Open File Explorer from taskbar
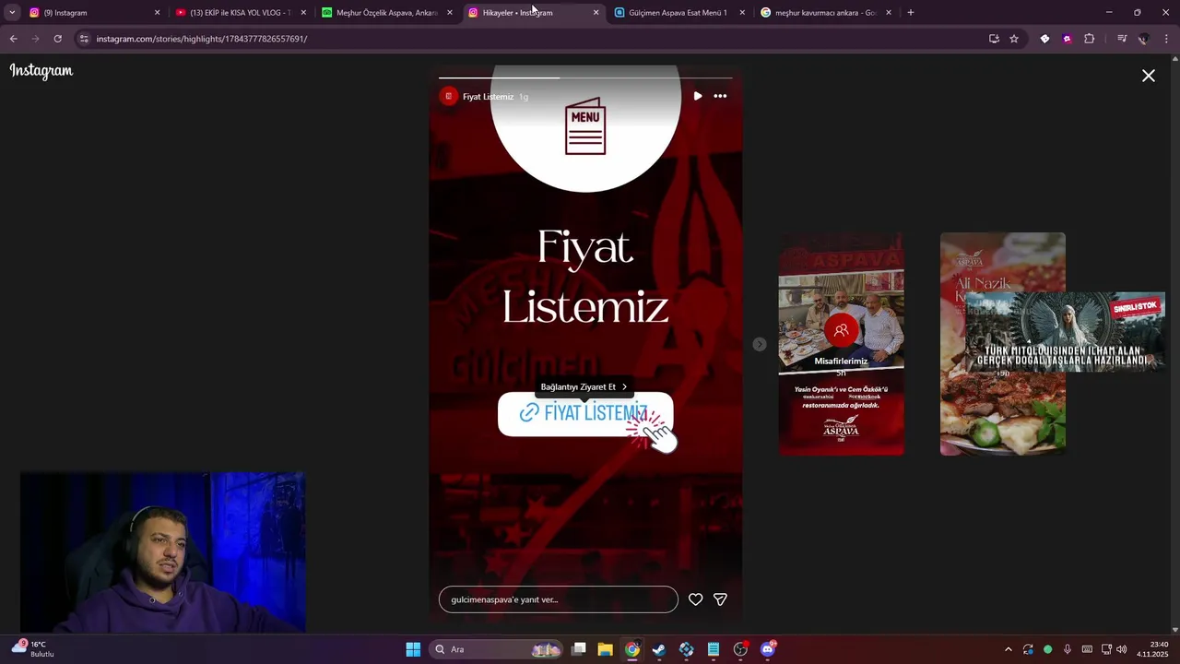The height and width of the screenshot is (664, 1180). coord(606,649)
